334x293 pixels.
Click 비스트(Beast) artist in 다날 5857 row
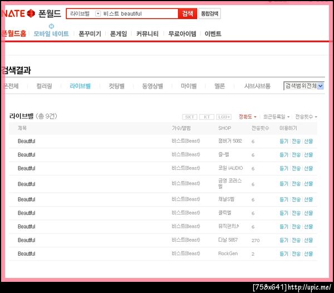coord(186,240)
